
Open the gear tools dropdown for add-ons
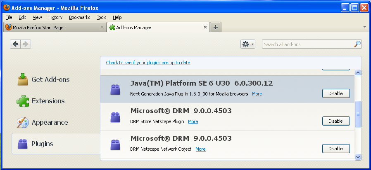248,44
